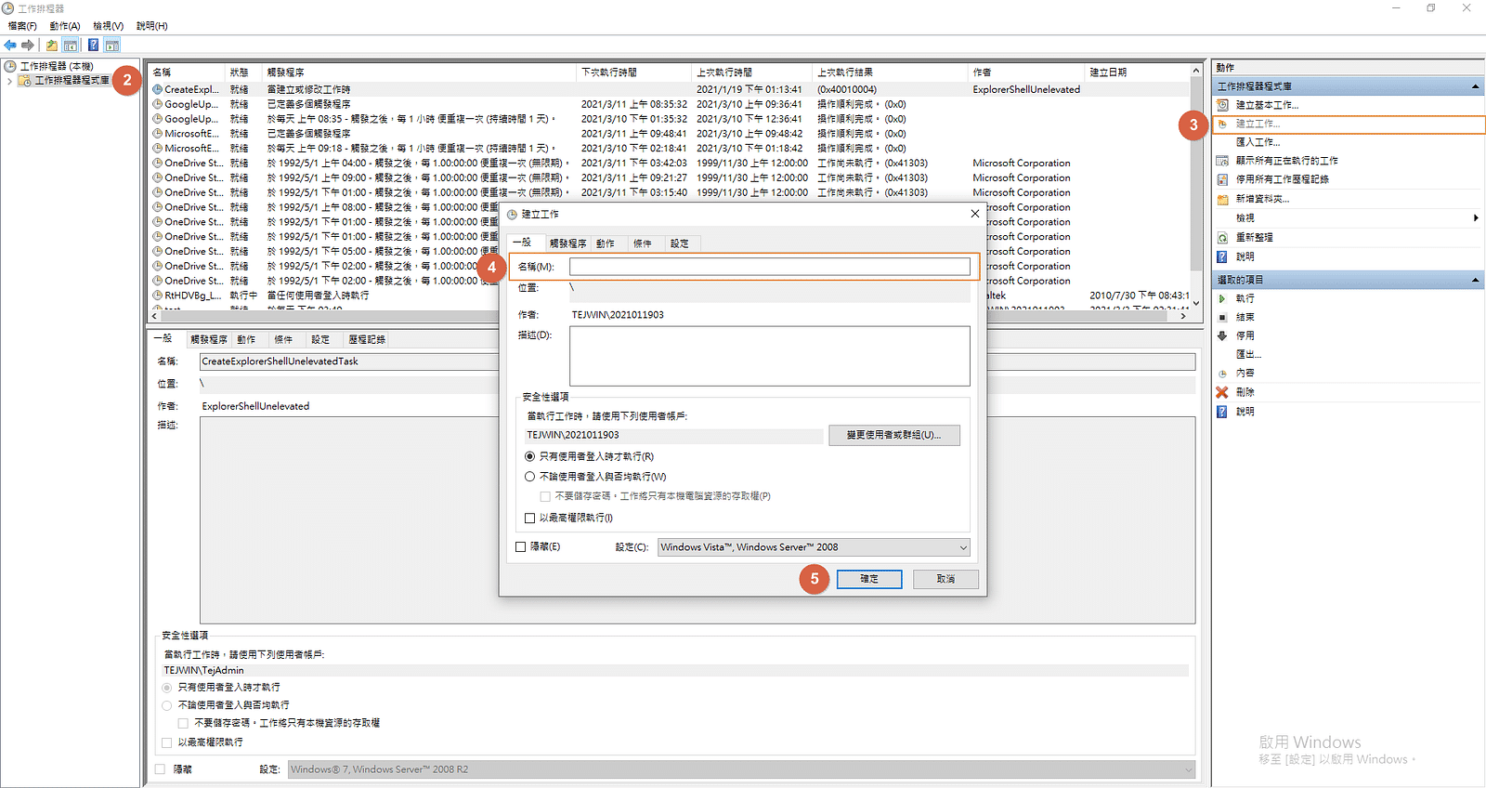Click the 停用 down-arrow icon
This screenshot has width=1486, height=788.
[1222, 335]
